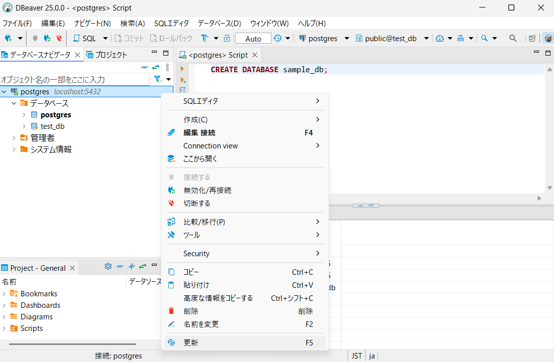Click 編集 接続 in the context menu
Image resolution: width=554 pixels, height=362 pixels.
click(x=199, y=133)
